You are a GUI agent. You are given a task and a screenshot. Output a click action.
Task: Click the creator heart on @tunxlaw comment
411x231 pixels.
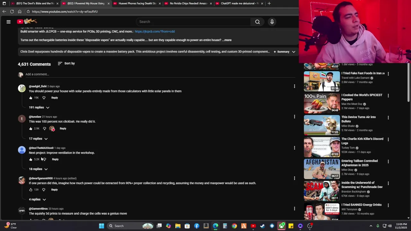click(52, 129)
